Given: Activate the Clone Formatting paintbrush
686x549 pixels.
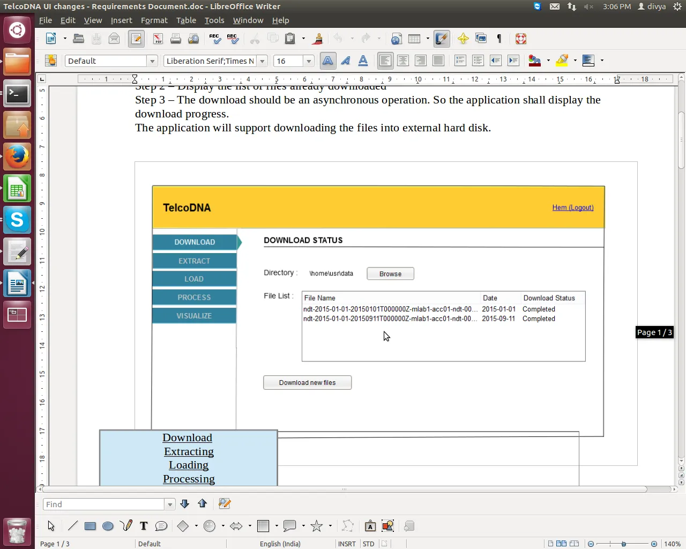Looking at the screenshot, I should [x=317, y=39].
